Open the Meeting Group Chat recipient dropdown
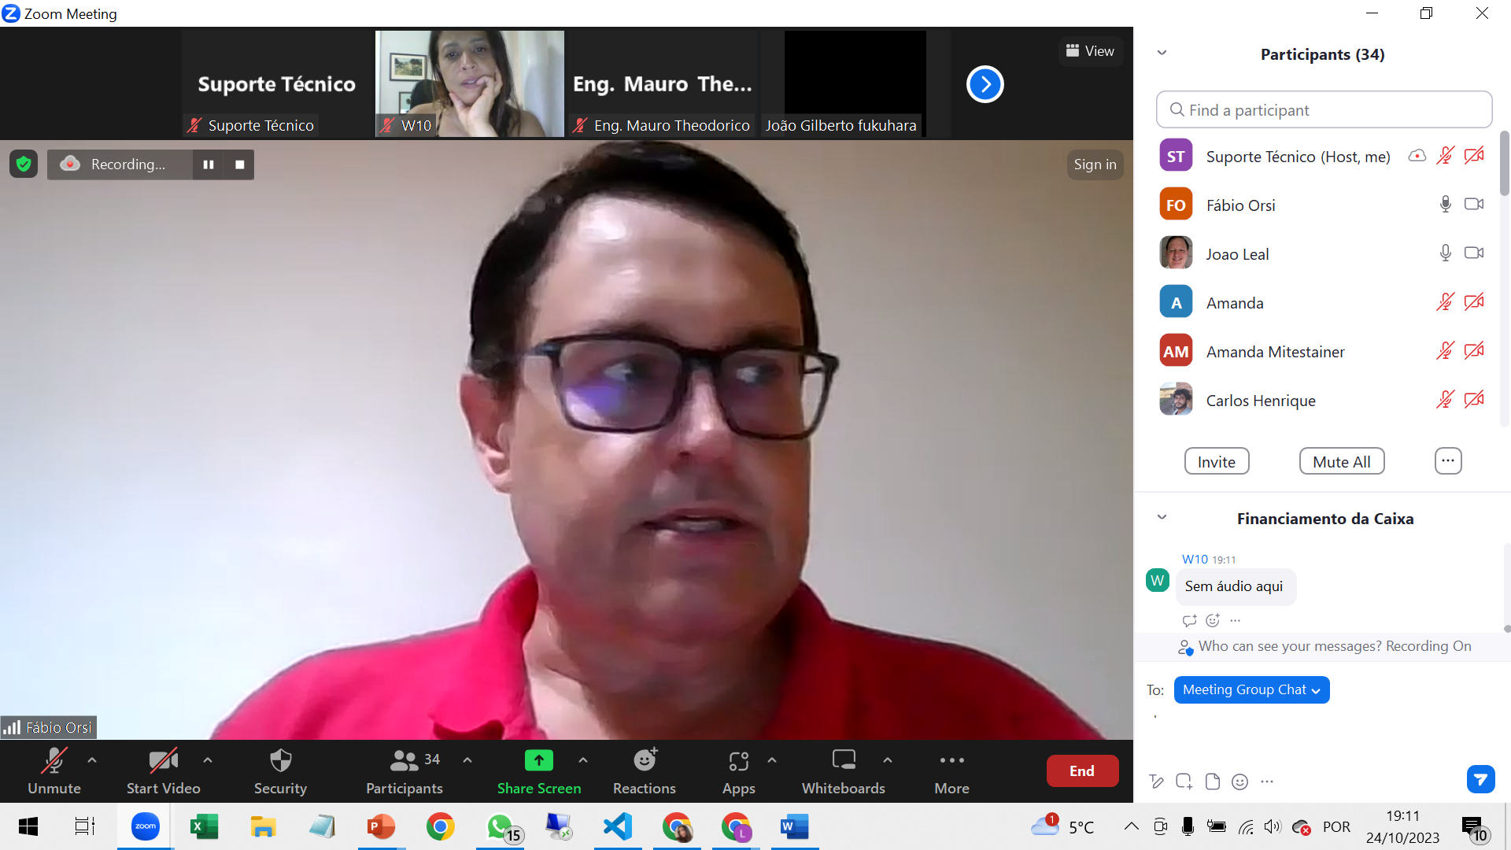The width and height of the screenshot is (1511, 850). tap(1251, 689)
